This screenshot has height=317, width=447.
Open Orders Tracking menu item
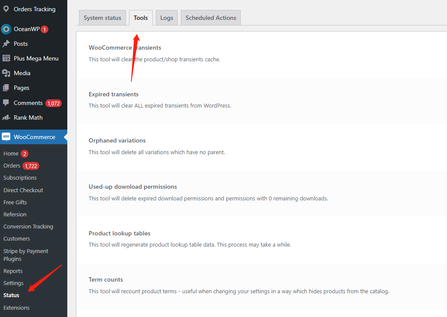pos(34,9)
